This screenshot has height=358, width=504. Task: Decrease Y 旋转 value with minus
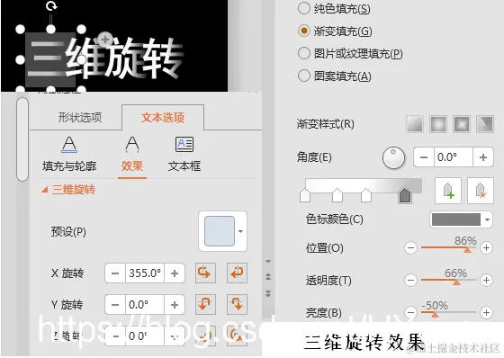tap(115, 304)
